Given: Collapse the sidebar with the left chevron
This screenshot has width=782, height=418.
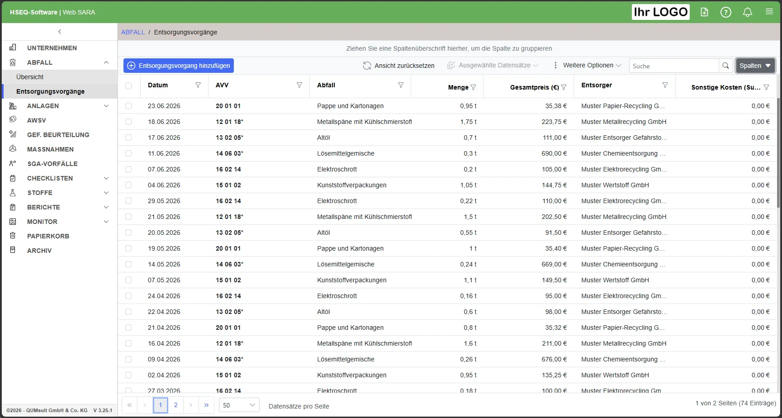Looking at the screenshot, I should 60,32.
